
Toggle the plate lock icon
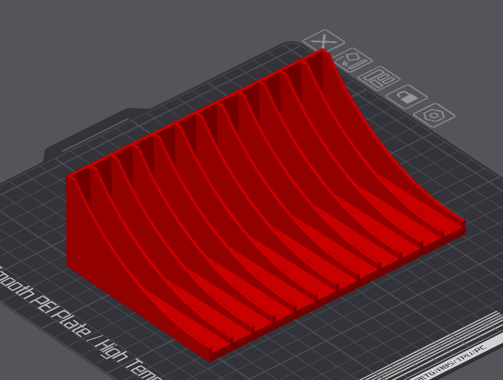(x=406, y=97)
